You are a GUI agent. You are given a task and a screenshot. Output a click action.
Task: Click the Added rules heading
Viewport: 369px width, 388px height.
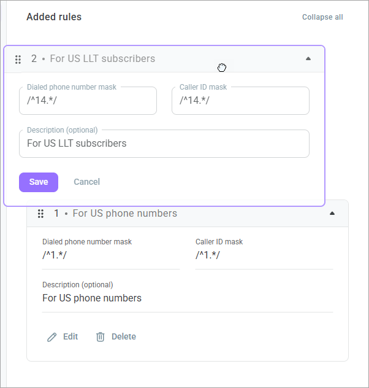54,17
